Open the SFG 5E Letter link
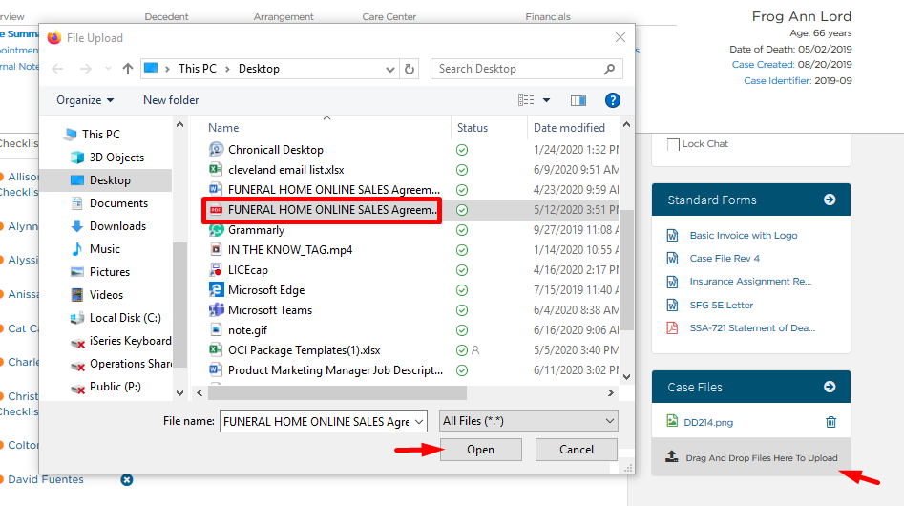Screen dimensions: 904x506 point(722,305)
